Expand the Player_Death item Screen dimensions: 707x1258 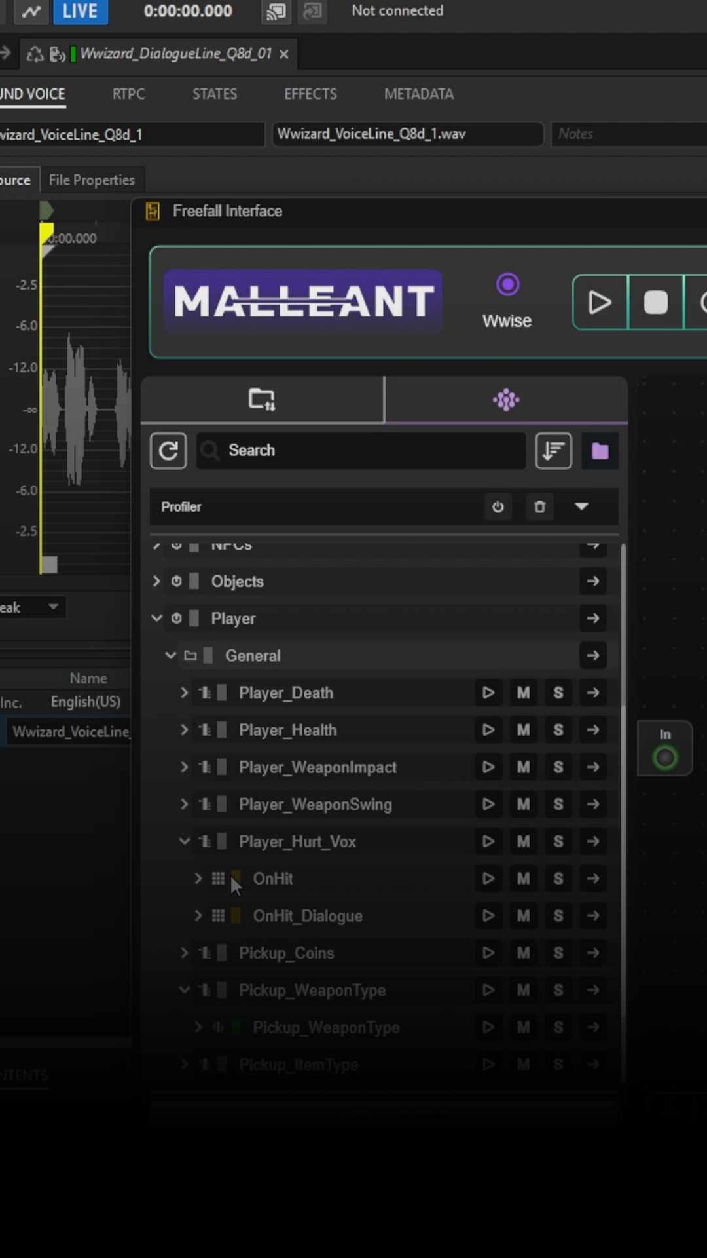[184, 693]
